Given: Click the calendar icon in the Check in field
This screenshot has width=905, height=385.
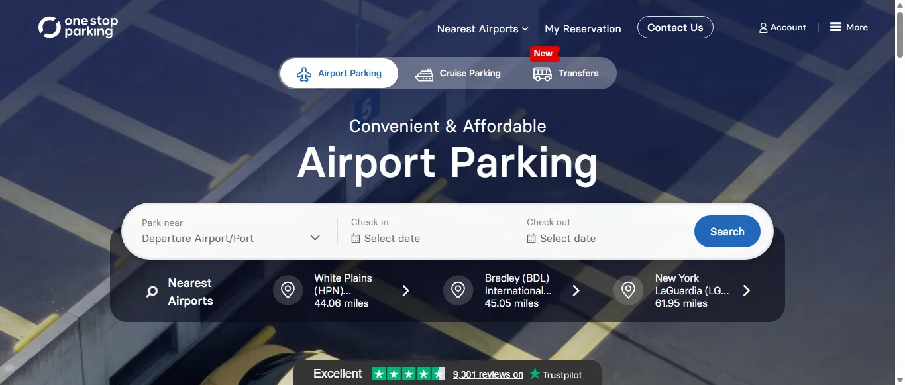Looking at the screenshot, I should (356, 238).
